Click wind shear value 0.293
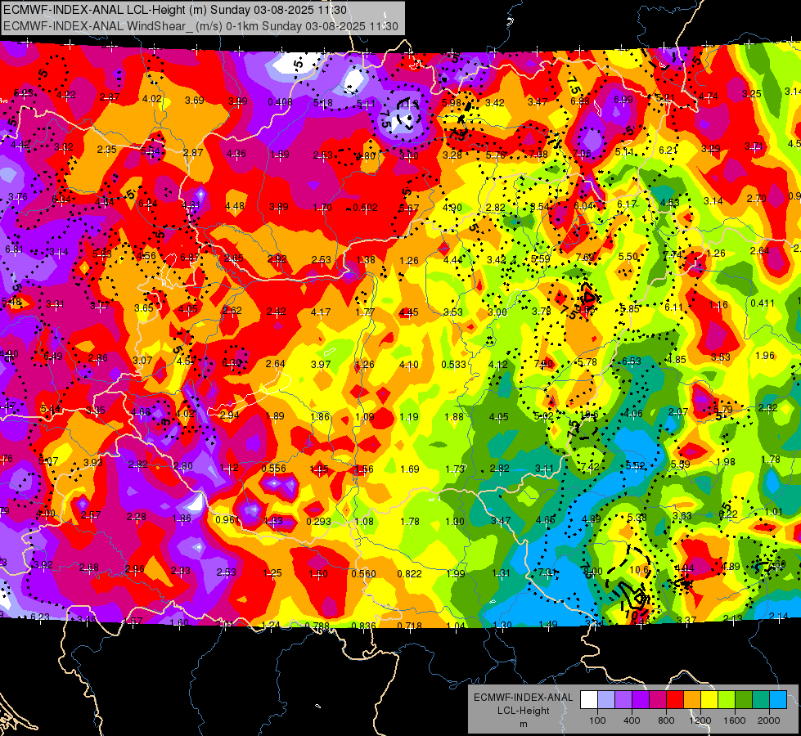 tap(319, 522)
